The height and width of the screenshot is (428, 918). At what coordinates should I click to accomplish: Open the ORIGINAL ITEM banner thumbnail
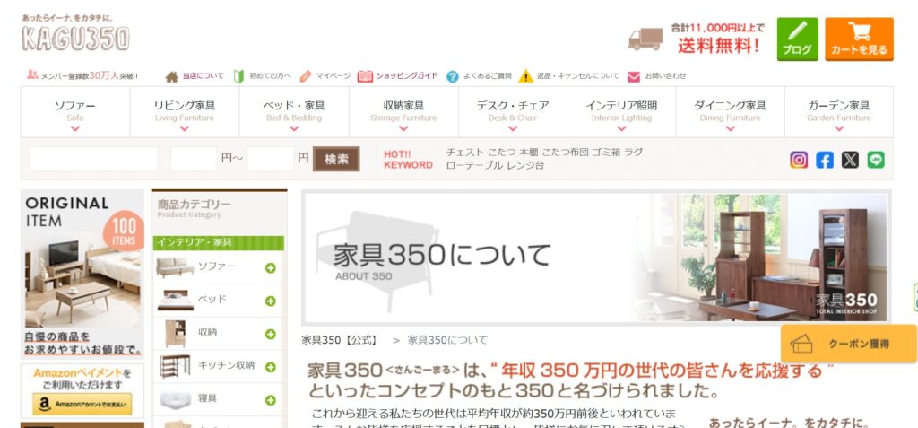coord(82,274)
